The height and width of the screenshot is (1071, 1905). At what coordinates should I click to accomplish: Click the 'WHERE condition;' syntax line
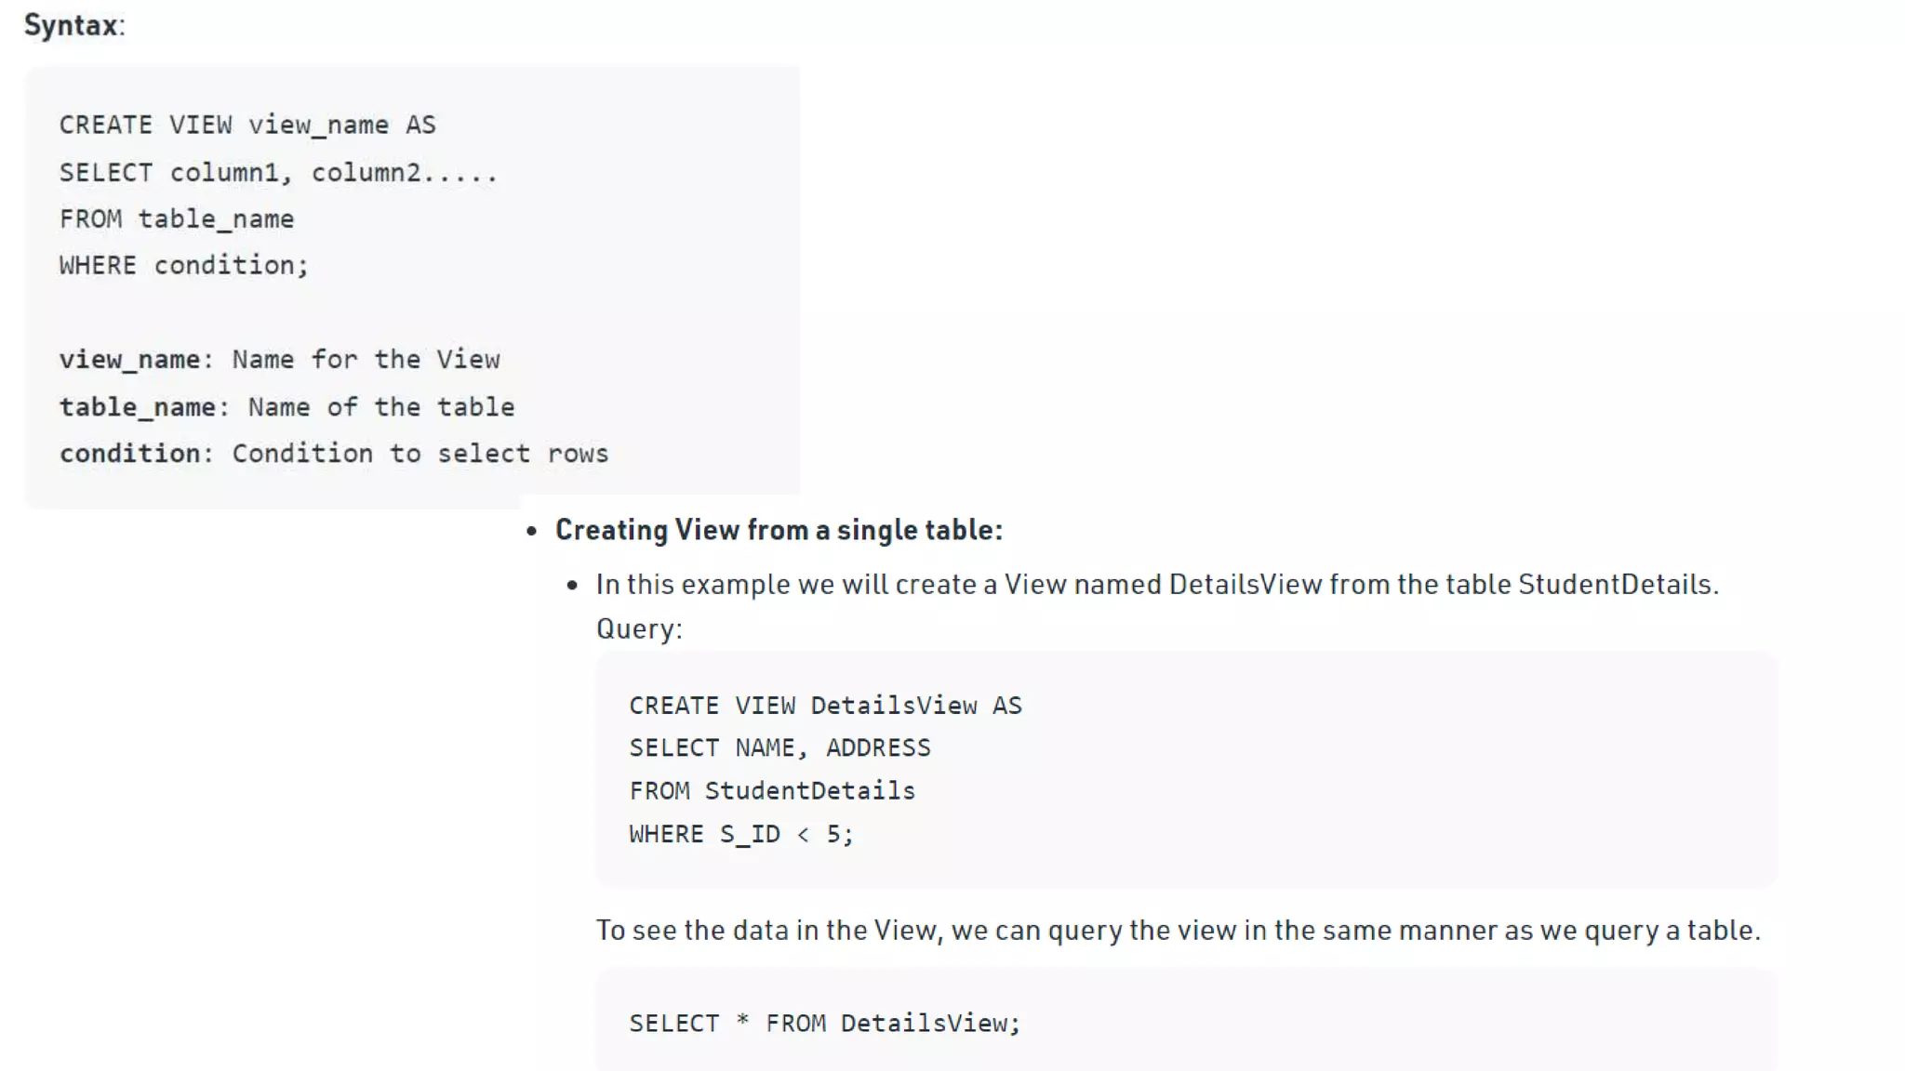coord(183,266)
